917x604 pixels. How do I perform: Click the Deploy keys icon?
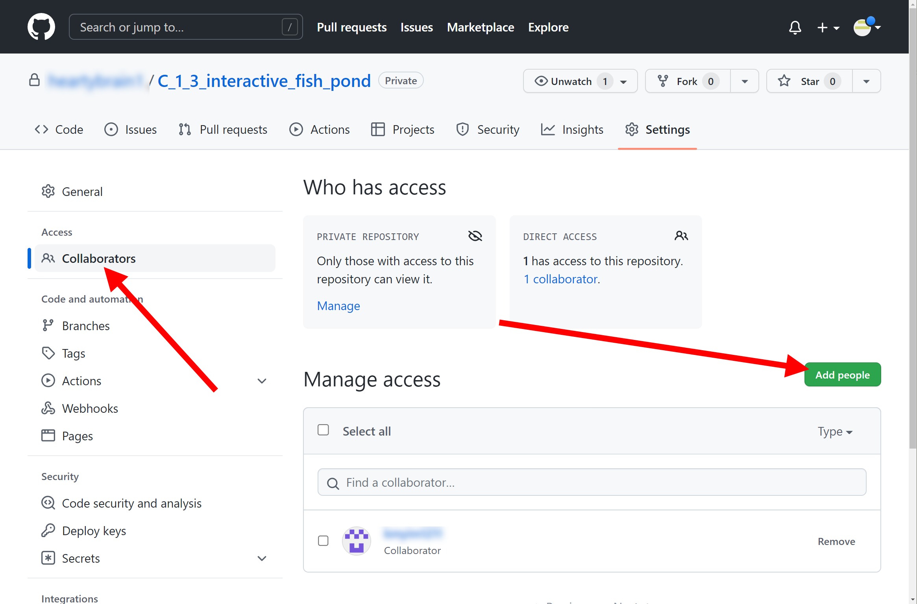click(x=48, y=531)
